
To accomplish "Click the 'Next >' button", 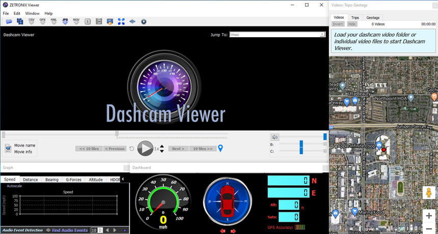I will [x=178, y=149].
